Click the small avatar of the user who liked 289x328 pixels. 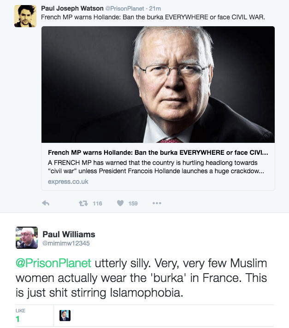(x=65, y=315)
